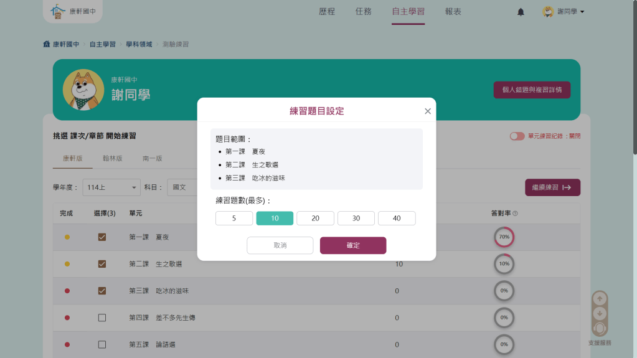Screen dimensions: 637x358
Task: Click the 答對率 help question-mark icon
Action: click(x=516, y=214)
